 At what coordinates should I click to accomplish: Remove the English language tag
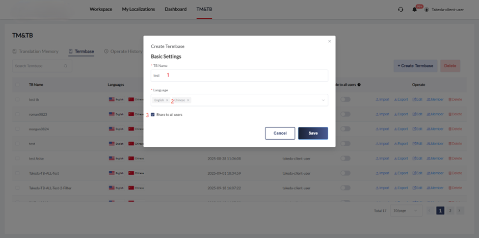pos(167,100)
